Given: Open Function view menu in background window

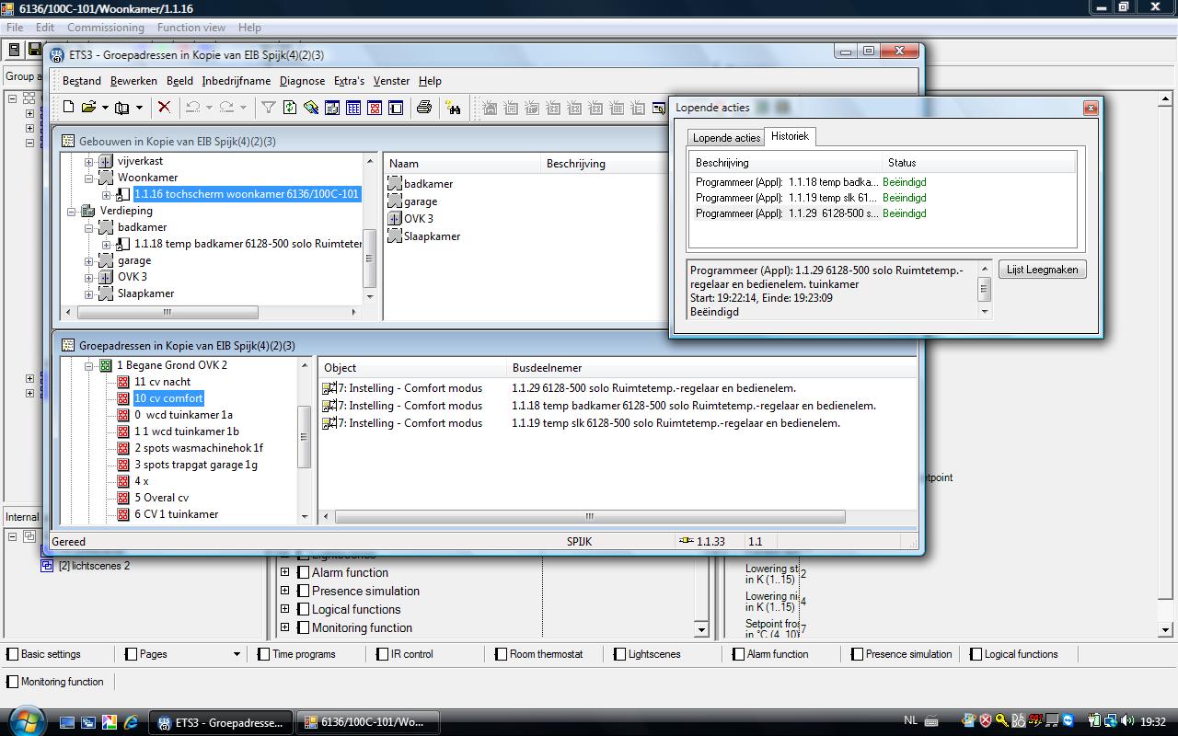Looking at the screenshot, I should pos(191,28).
